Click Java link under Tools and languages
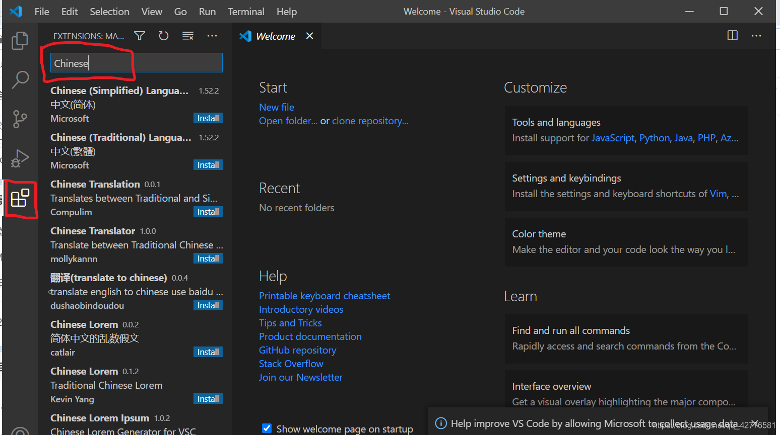Image resolution: width=780 pixels, height=435 pixels. 683,138
